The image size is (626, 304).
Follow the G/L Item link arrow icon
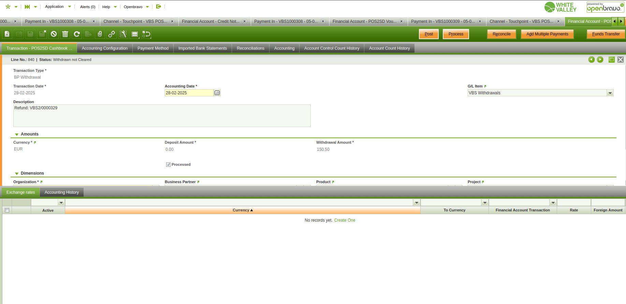(x=485, y=86)
